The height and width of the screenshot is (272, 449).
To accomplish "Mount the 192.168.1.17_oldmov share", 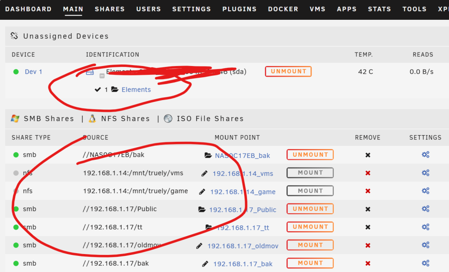I will click(310, 245).
